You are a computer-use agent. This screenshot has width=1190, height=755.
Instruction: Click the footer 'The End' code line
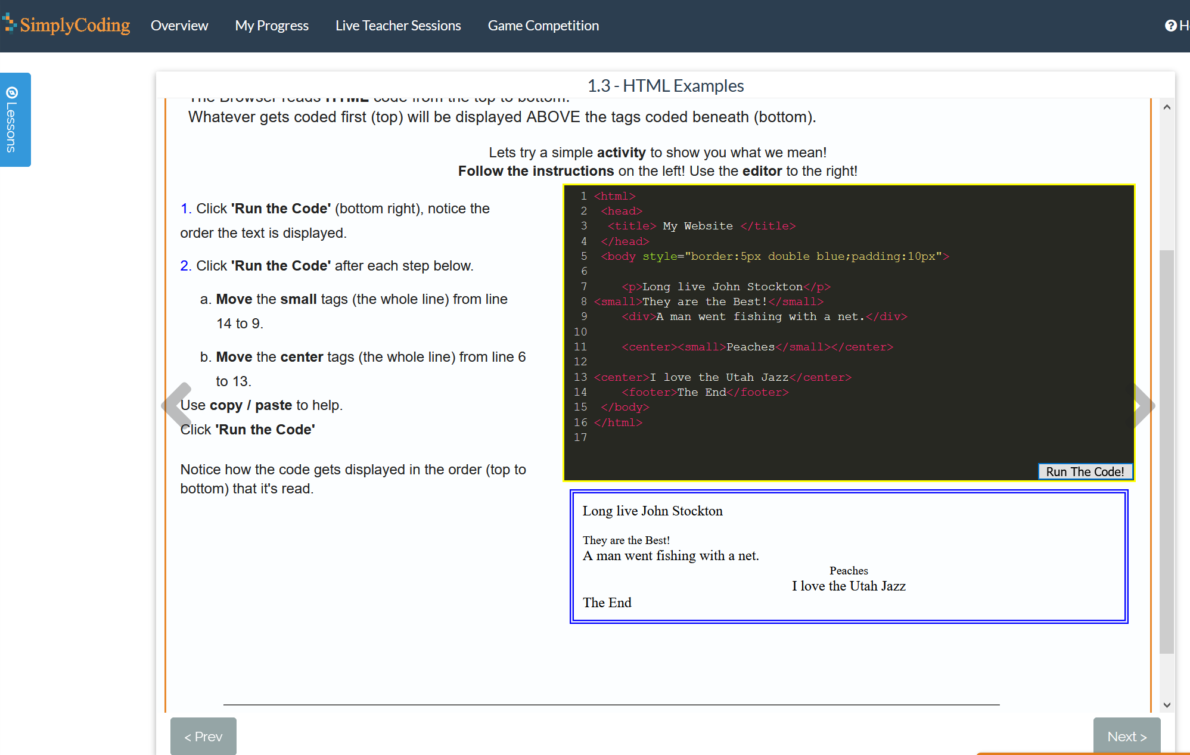pos(705,392)
